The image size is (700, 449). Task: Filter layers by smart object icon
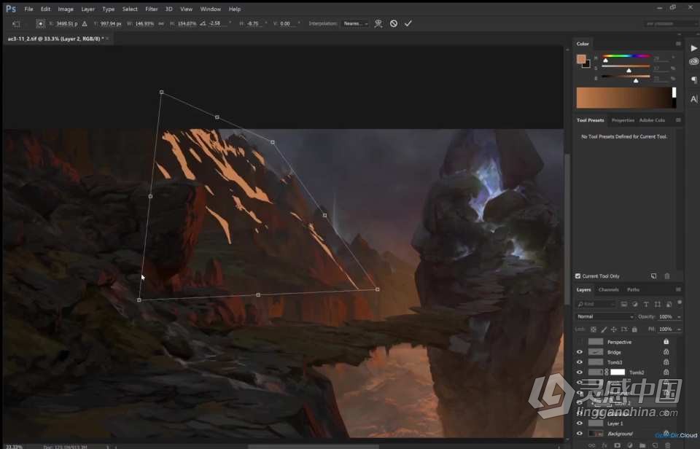(669, 305)
